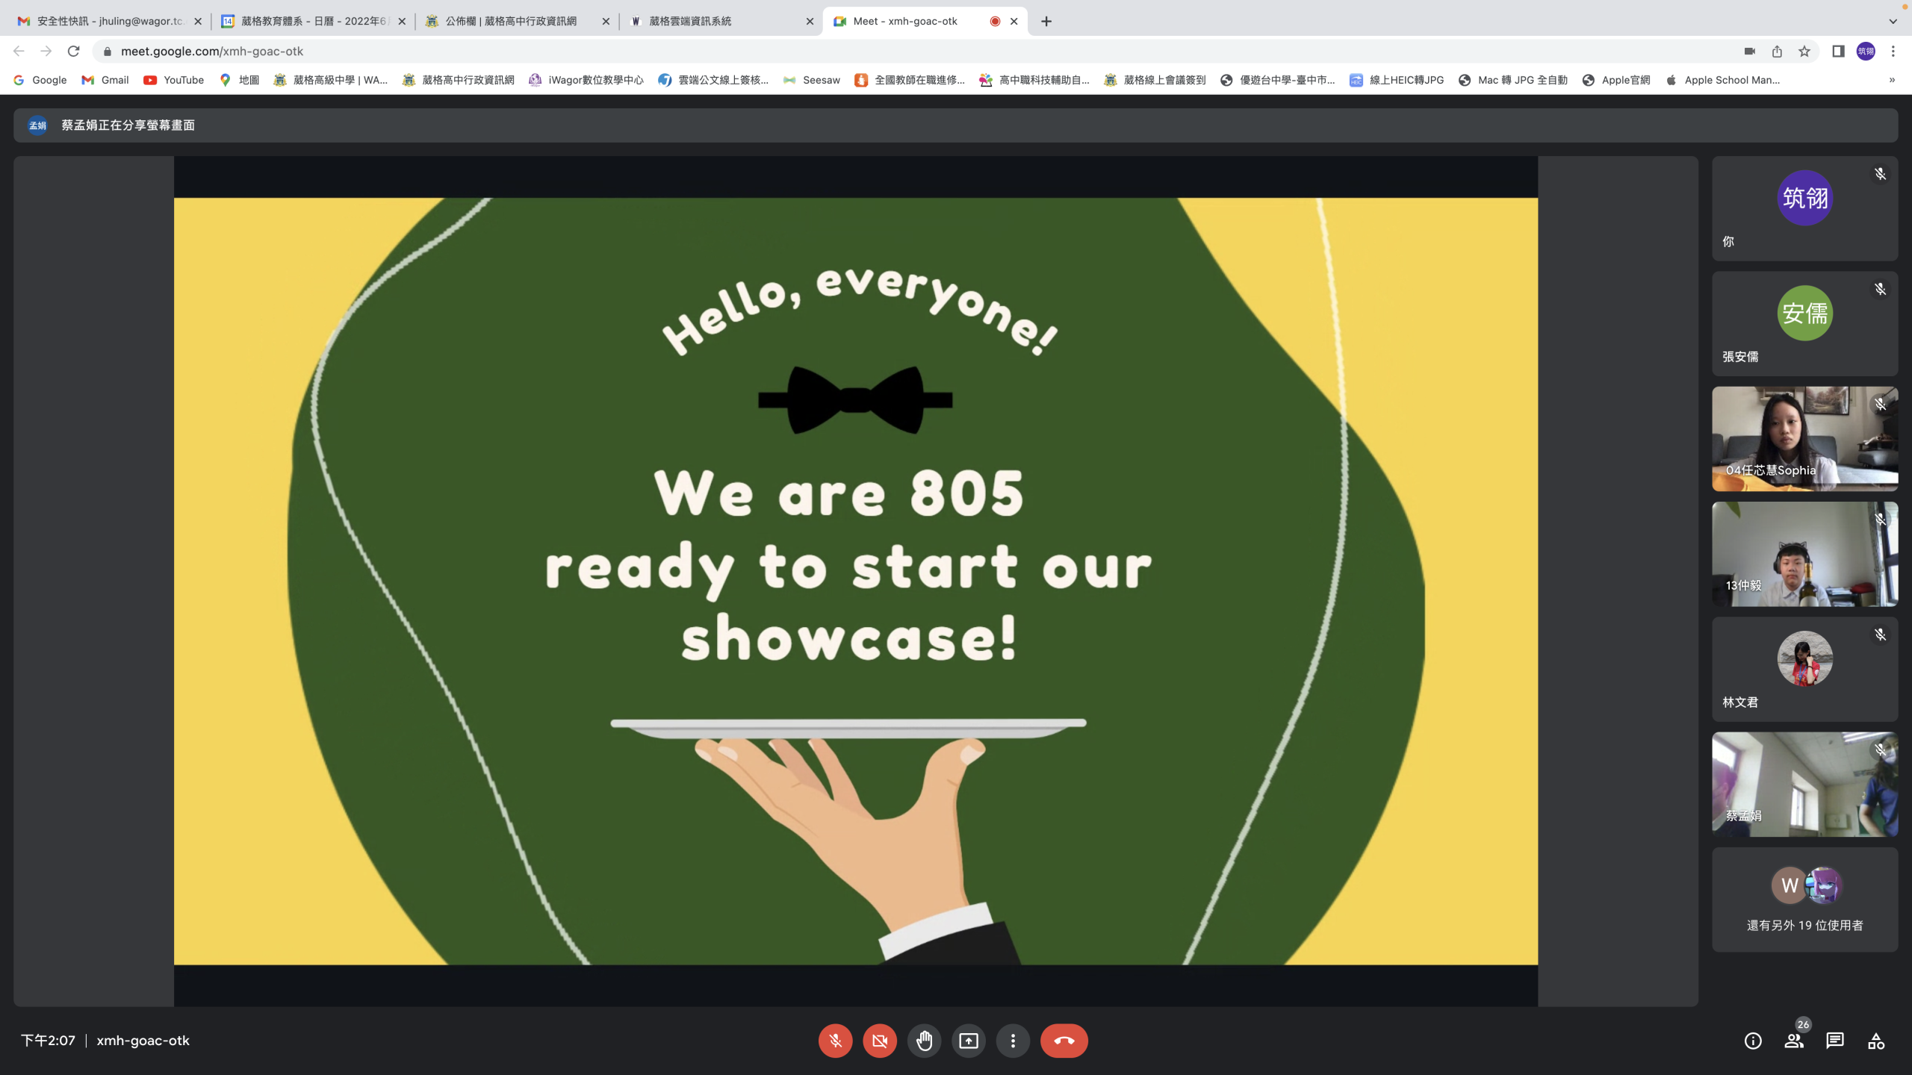Expand hidden bookmarks overflow chevron

tap(1892, 80)
